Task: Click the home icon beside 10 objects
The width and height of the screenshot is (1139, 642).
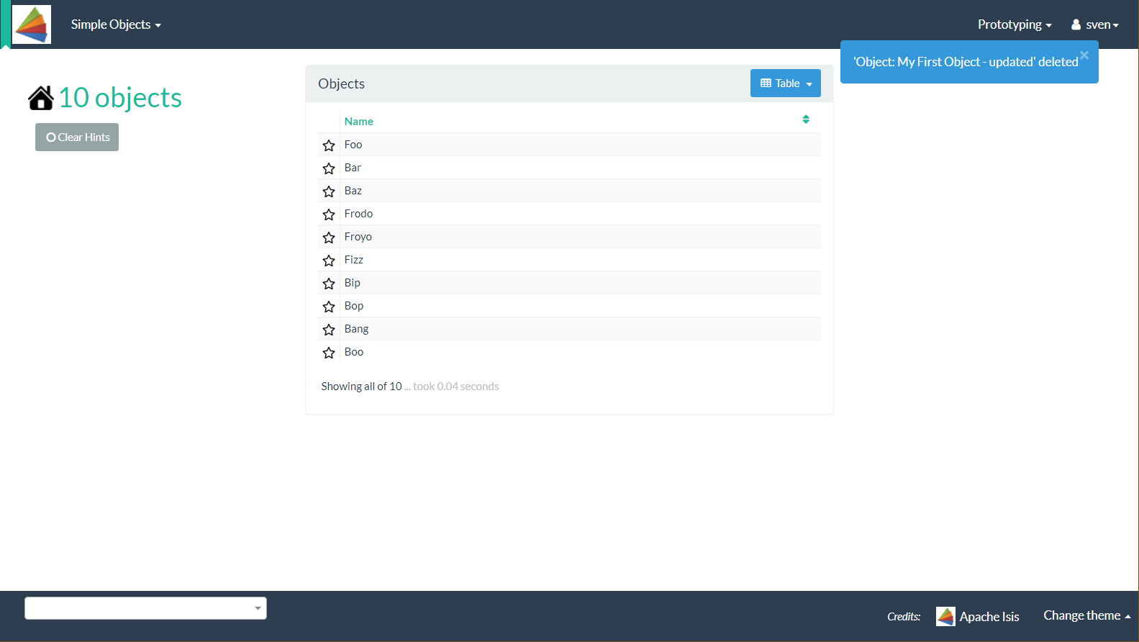Action: (41, 98)
